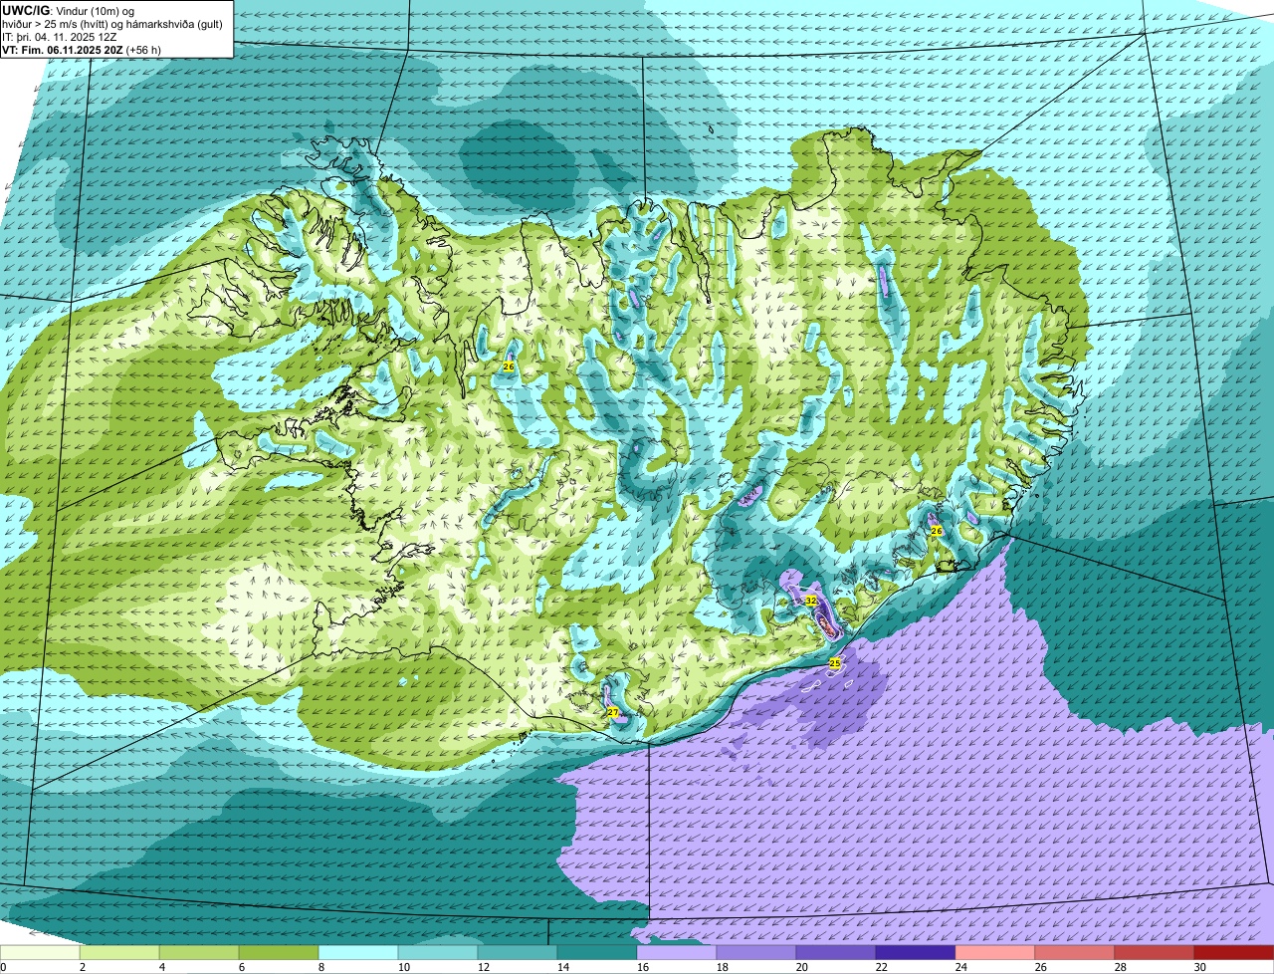Select the '24' scale value on the colorbar
The height and width of the screenshot is (974, 1274).
tap(961, 967)
